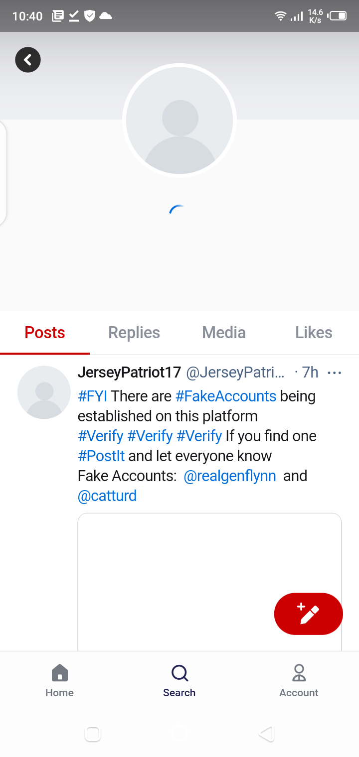Open the @realgenflynn mention link
359x757 pixels.
pos(230,476)
